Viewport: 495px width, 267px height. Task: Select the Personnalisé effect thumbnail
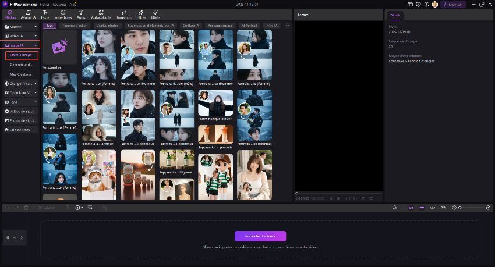(x=59, y=47)
